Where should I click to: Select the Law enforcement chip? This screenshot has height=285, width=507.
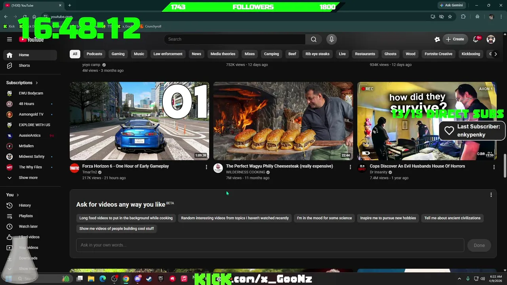pyautogui.click(x=168, y=54)
